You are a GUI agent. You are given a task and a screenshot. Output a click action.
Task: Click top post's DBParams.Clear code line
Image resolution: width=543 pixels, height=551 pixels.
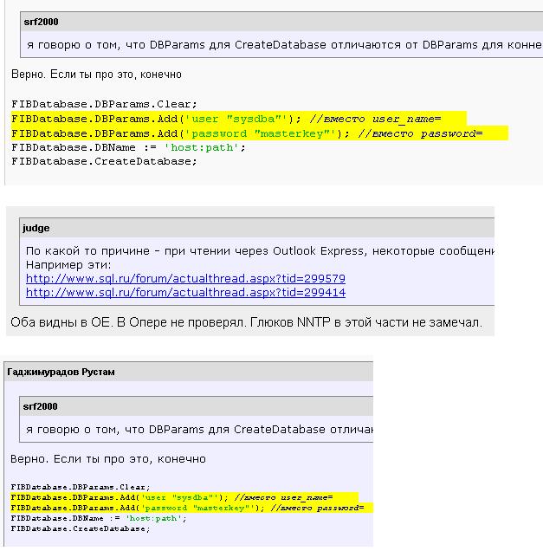pos(105,103)
